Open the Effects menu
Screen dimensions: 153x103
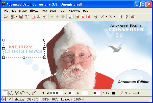coord(34,11)
